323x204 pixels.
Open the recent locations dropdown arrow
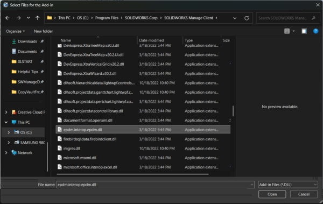pyautogui.click(x=28, y=18)
